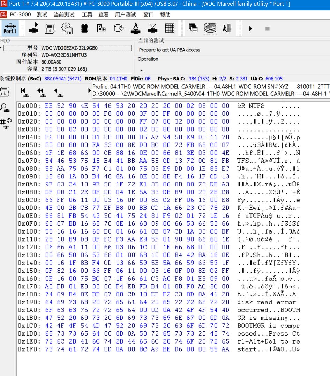
Task: Click hex offset label 0x190:
Action: point(29,302)
